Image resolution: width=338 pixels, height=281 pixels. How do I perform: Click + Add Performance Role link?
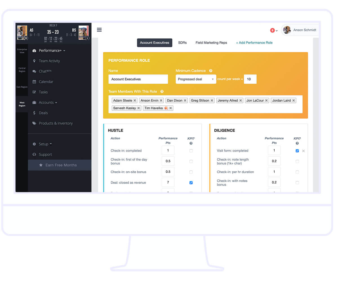pos(254,43)
